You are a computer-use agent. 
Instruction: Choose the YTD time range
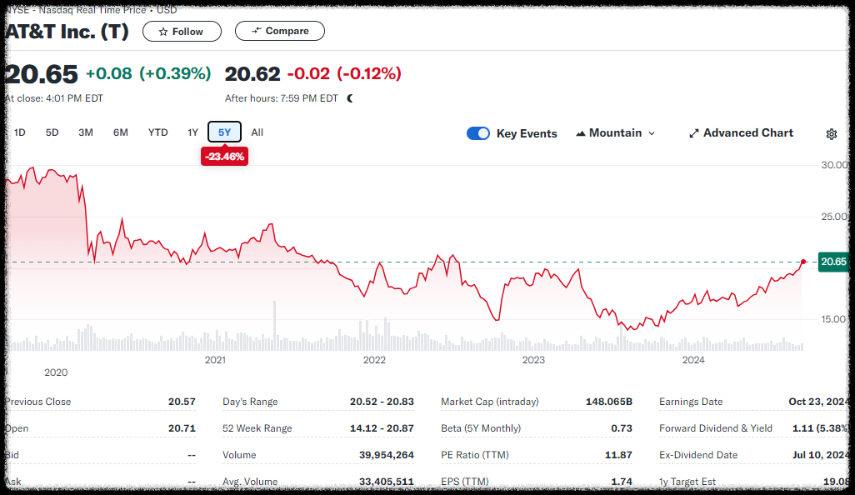[x=158, y=132]
